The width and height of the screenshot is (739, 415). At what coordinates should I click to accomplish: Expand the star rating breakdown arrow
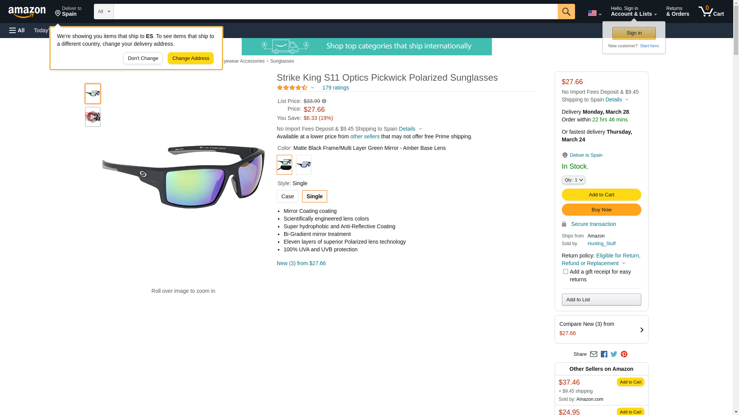pos(312,88)
